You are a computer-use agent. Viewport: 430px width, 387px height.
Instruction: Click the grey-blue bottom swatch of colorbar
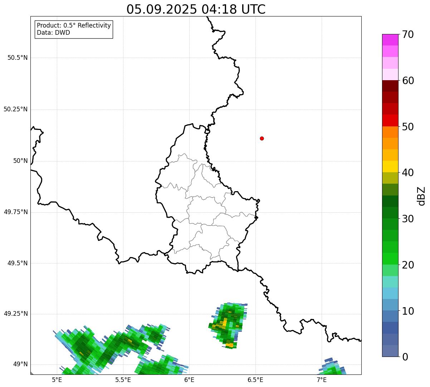(390, 351)
